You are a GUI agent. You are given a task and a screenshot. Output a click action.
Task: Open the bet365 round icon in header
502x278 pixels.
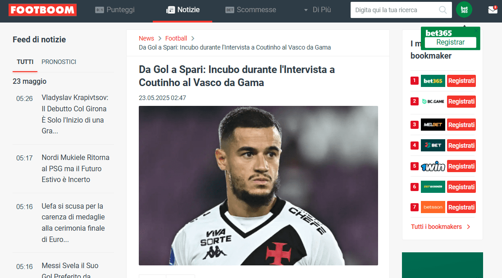[x=464, y=9]
